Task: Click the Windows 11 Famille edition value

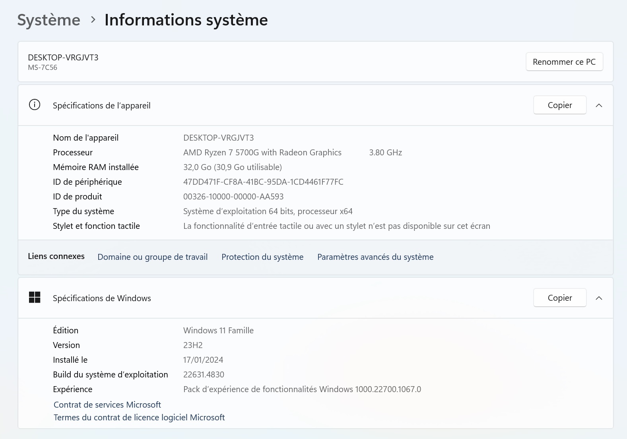Action: point(218,331)
